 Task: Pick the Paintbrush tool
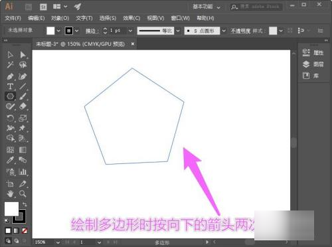[23, 96]
